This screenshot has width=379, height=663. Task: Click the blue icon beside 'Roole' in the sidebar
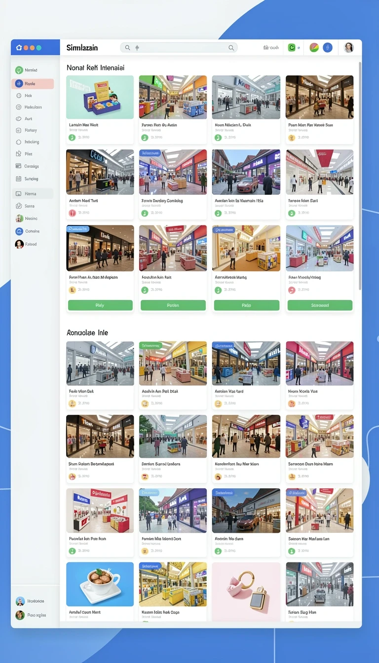coord(19,84)
